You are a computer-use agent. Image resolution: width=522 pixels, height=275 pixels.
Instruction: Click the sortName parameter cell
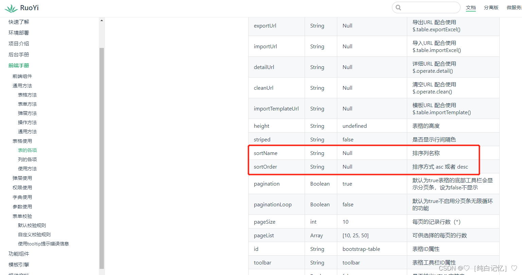point(276,153)
